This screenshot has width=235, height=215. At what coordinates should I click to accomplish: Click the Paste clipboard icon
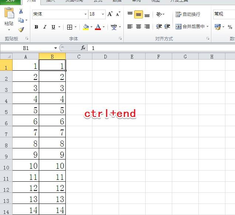(x=9, y=13)
